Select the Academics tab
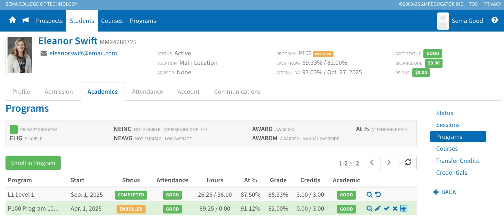Viewport: 504px width, 221px height. (102, 92)
